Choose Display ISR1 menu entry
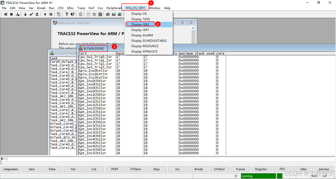This screenshot has width=336, height=179. pyautogui.click(x=149, y=30)
